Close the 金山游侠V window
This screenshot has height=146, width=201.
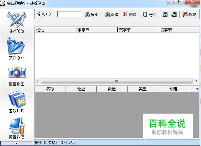coord(193,2)
